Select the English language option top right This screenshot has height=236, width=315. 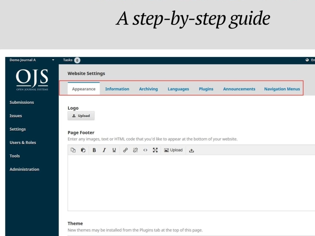pyautogui.click(x=312, y=60)
